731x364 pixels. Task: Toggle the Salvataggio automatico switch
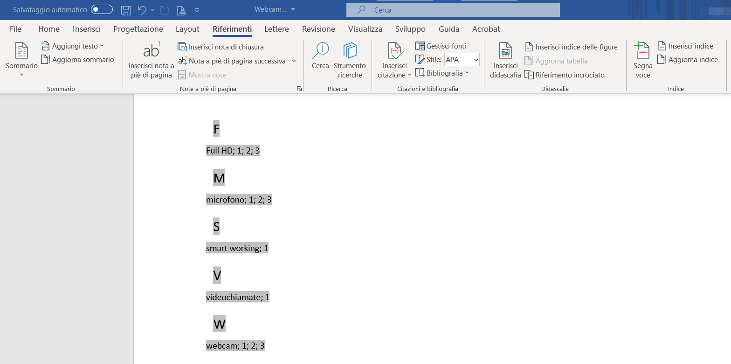(x=102, y=10)
